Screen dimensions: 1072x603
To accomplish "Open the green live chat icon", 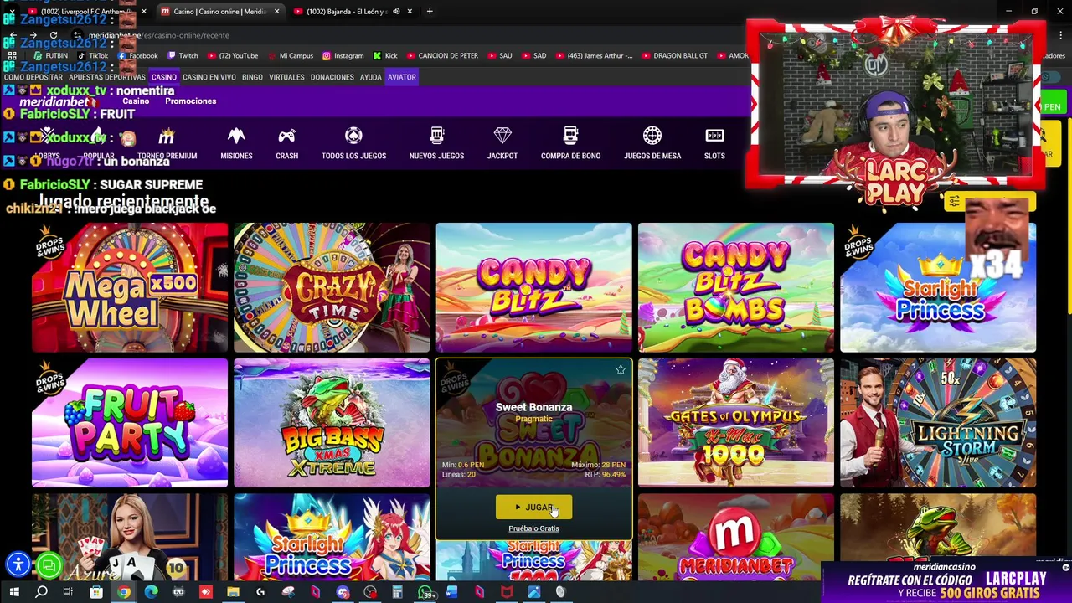I will 49,566.
